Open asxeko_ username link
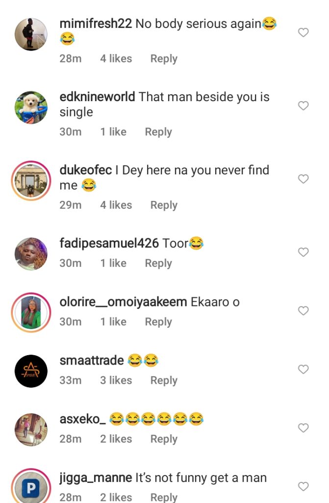 [x=82, y=419]
